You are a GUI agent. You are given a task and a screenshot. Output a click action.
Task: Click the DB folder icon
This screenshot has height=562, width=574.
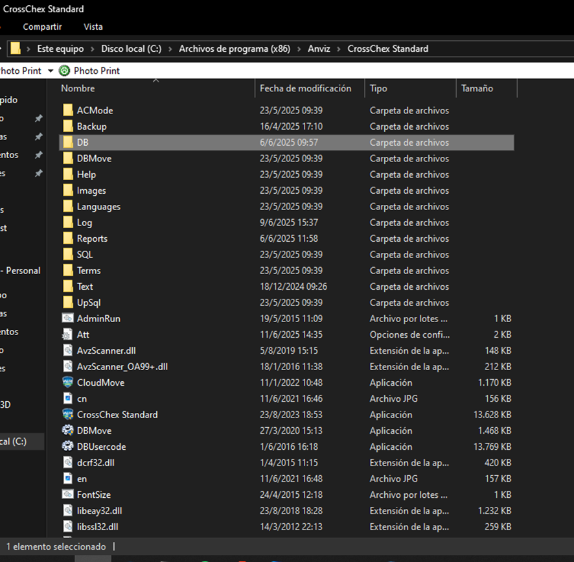pos(68,142)
